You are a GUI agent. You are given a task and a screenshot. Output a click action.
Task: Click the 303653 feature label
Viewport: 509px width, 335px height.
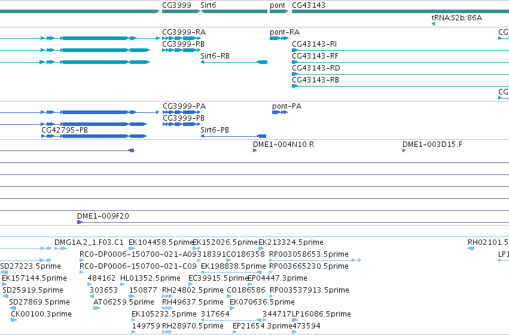tap(104, 290)
